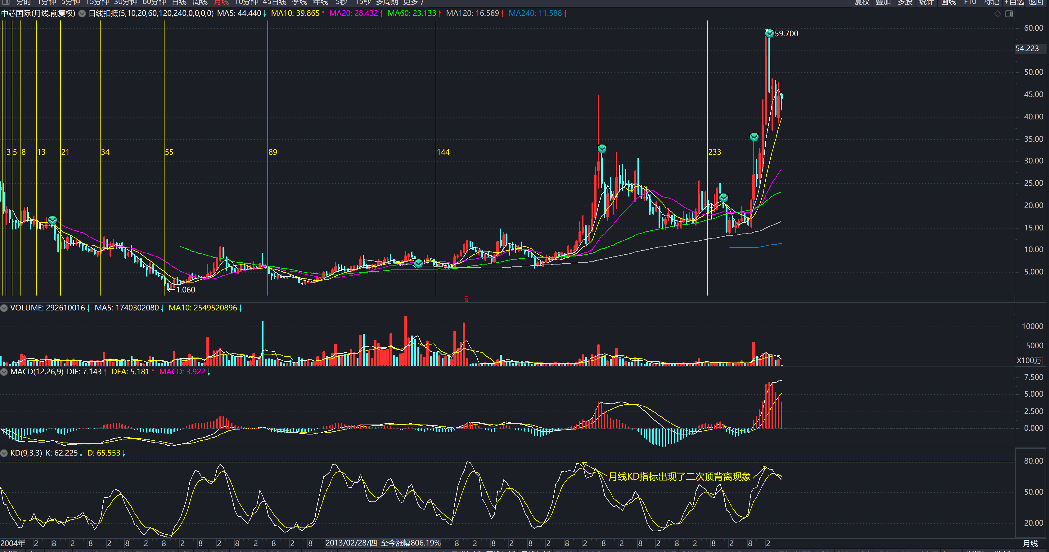Click the teal marker left of the 144 line
The image size is (1049, 552).
point(419,264)
